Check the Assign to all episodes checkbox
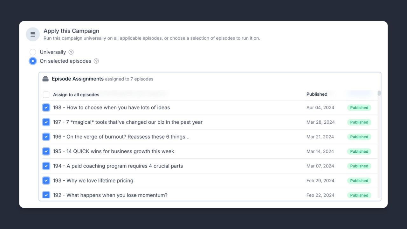Screen dimensions: 407x229 46,94
